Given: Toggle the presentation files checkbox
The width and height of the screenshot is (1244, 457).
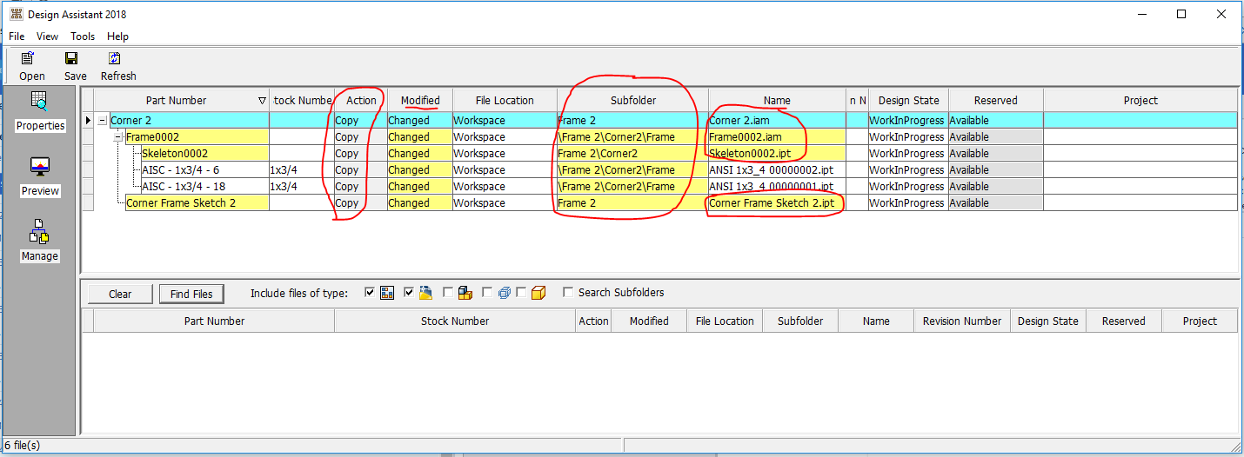Looking at the screenshot, I should coord(410,293).
